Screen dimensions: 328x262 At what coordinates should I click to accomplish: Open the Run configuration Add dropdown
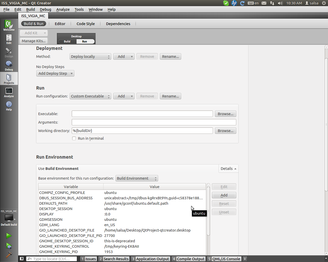point(124,96)
